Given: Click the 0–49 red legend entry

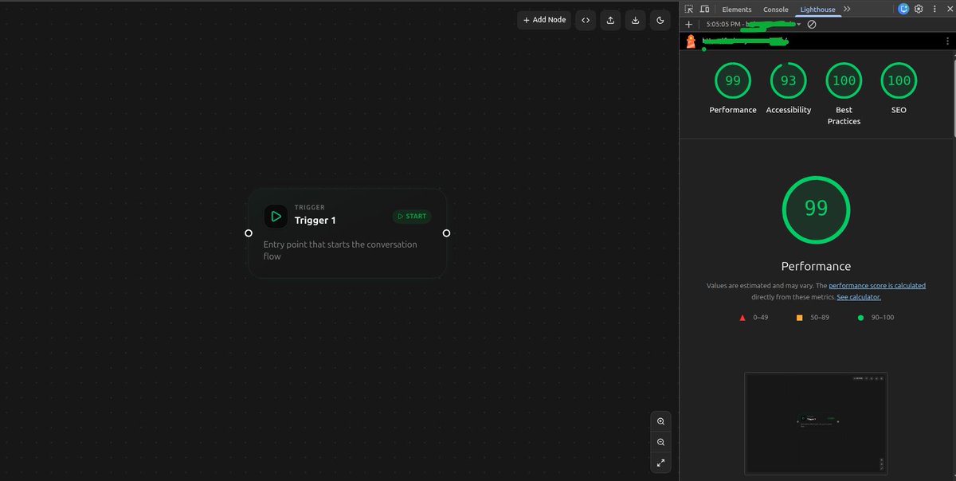Looking at the screenshot, I should 754,318.
